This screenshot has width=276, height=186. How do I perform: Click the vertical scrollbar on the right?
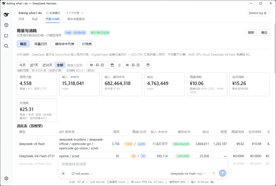(x=275, y=48)
